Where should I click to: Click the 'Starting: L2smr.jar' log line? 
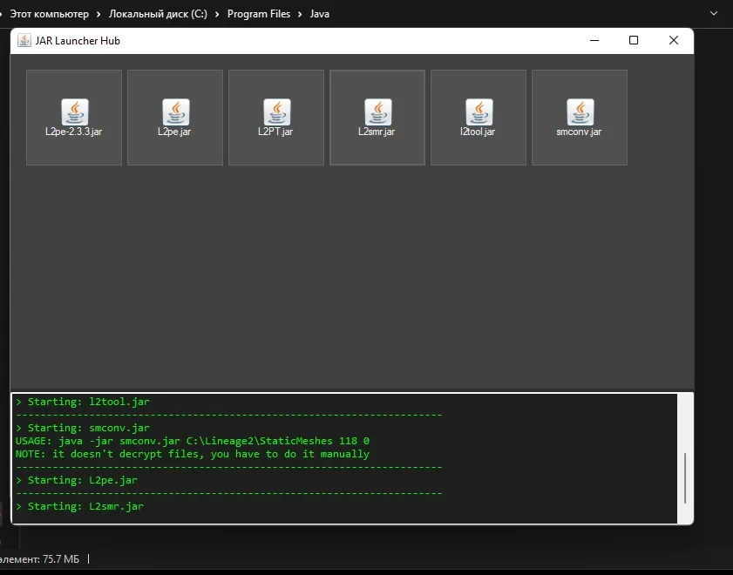79,506
